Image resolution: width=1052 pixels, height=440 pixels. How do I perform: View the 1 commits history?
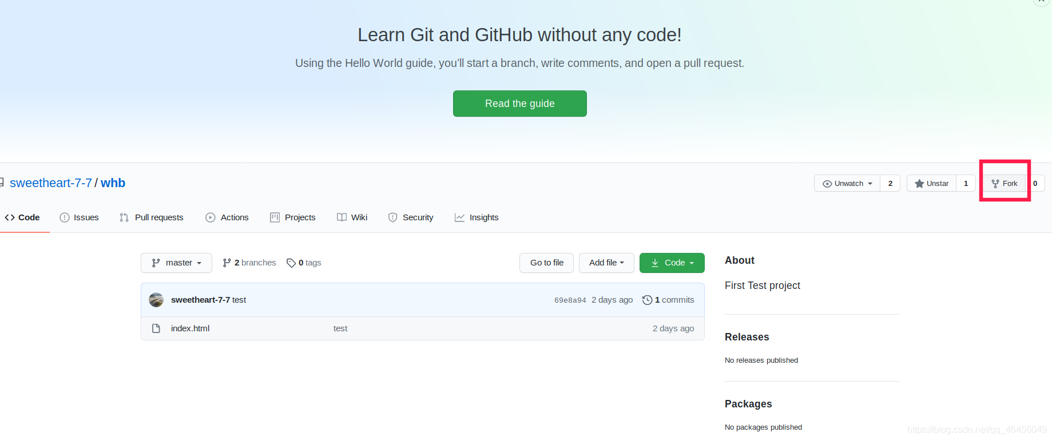click(x=668, y=300)
